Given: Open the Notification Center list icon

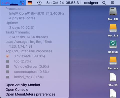Looking at the screenshot, I should (112, 3).
